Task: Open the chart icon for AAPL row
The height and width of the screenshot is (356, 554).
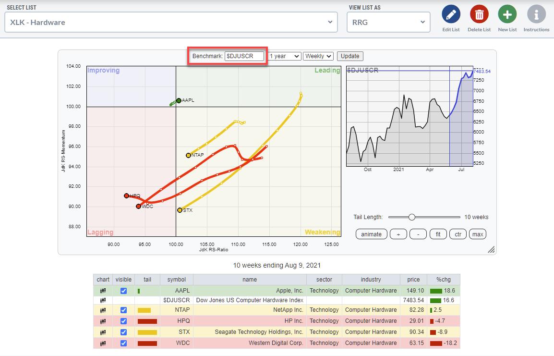Action: coord(103,291)
